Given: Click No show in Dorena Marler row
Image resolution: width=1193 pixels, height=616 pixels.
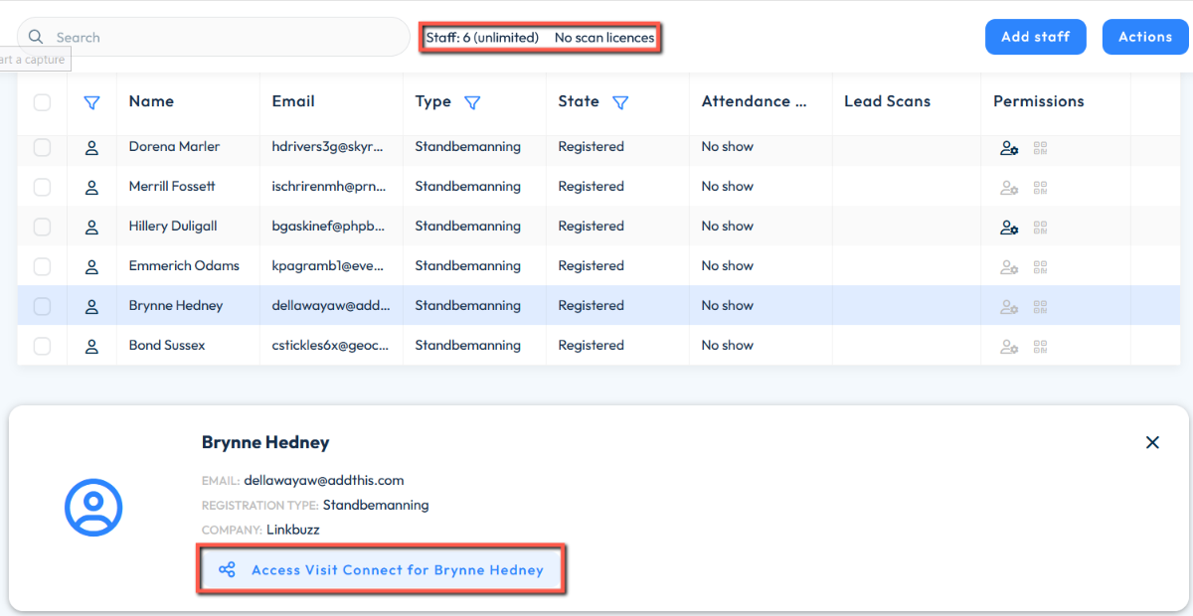Looking at the screenshot, I should click(727, 147).
